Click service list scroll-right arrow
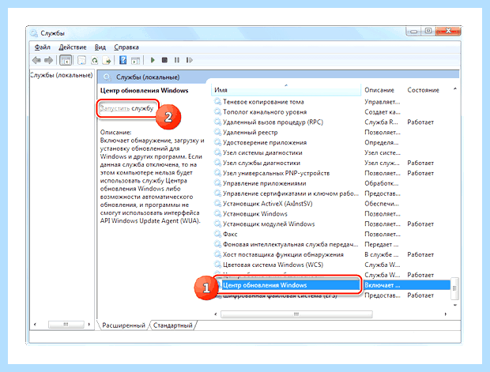Screen dimensions: 490x372 tap(446, 314)
